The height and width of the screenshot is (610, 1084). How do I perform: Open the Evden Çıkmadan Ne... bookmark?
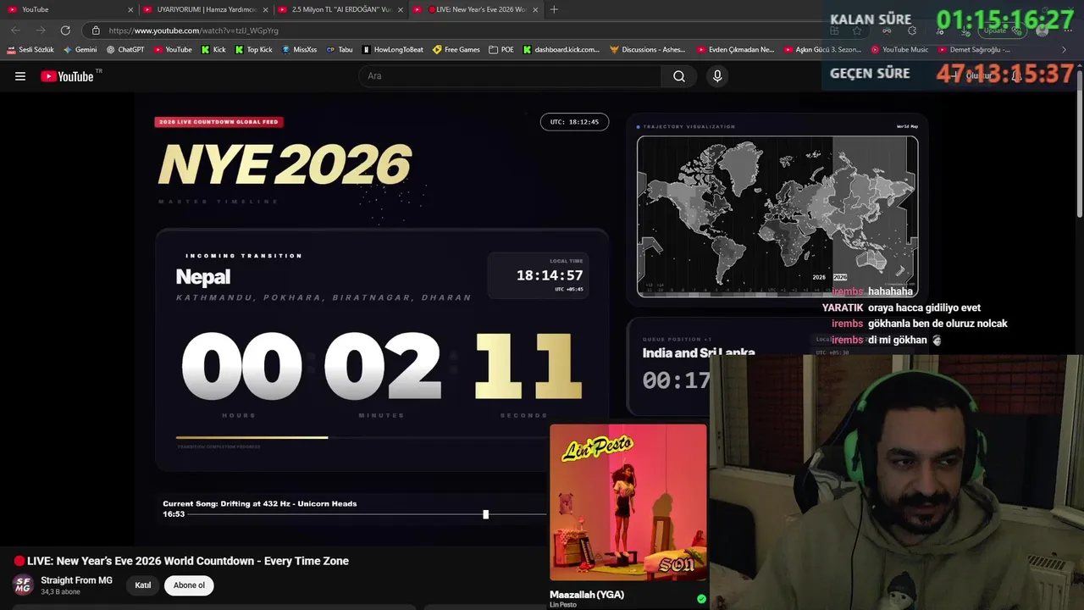(736, 50)
